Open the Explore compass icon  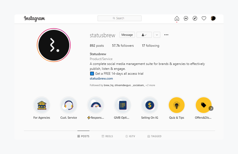[195, 18]
